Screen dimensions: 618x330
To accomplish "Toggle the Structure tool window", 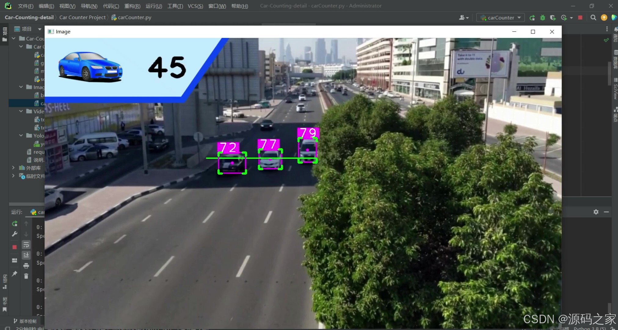I will click(5, 282).
